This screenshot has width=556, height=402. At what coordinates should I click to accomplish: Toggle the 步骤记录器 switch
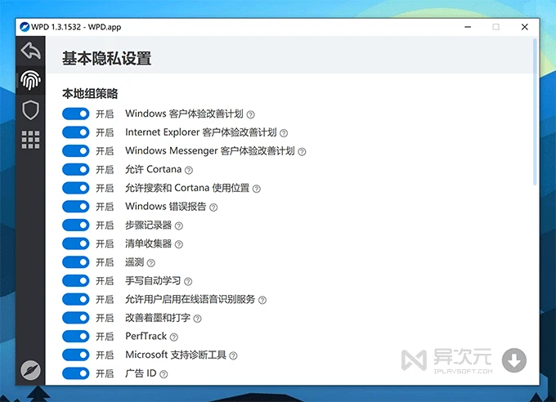click(75, 226)
